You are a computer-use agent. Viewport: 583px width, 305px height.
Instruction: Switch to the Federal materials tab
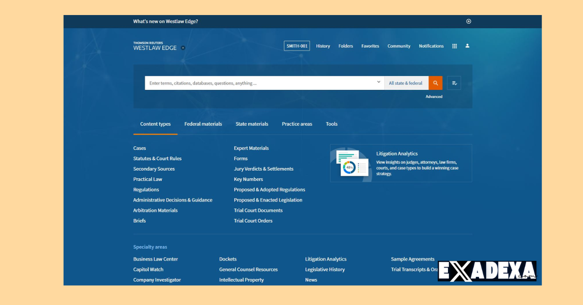(x=203, y=124)
